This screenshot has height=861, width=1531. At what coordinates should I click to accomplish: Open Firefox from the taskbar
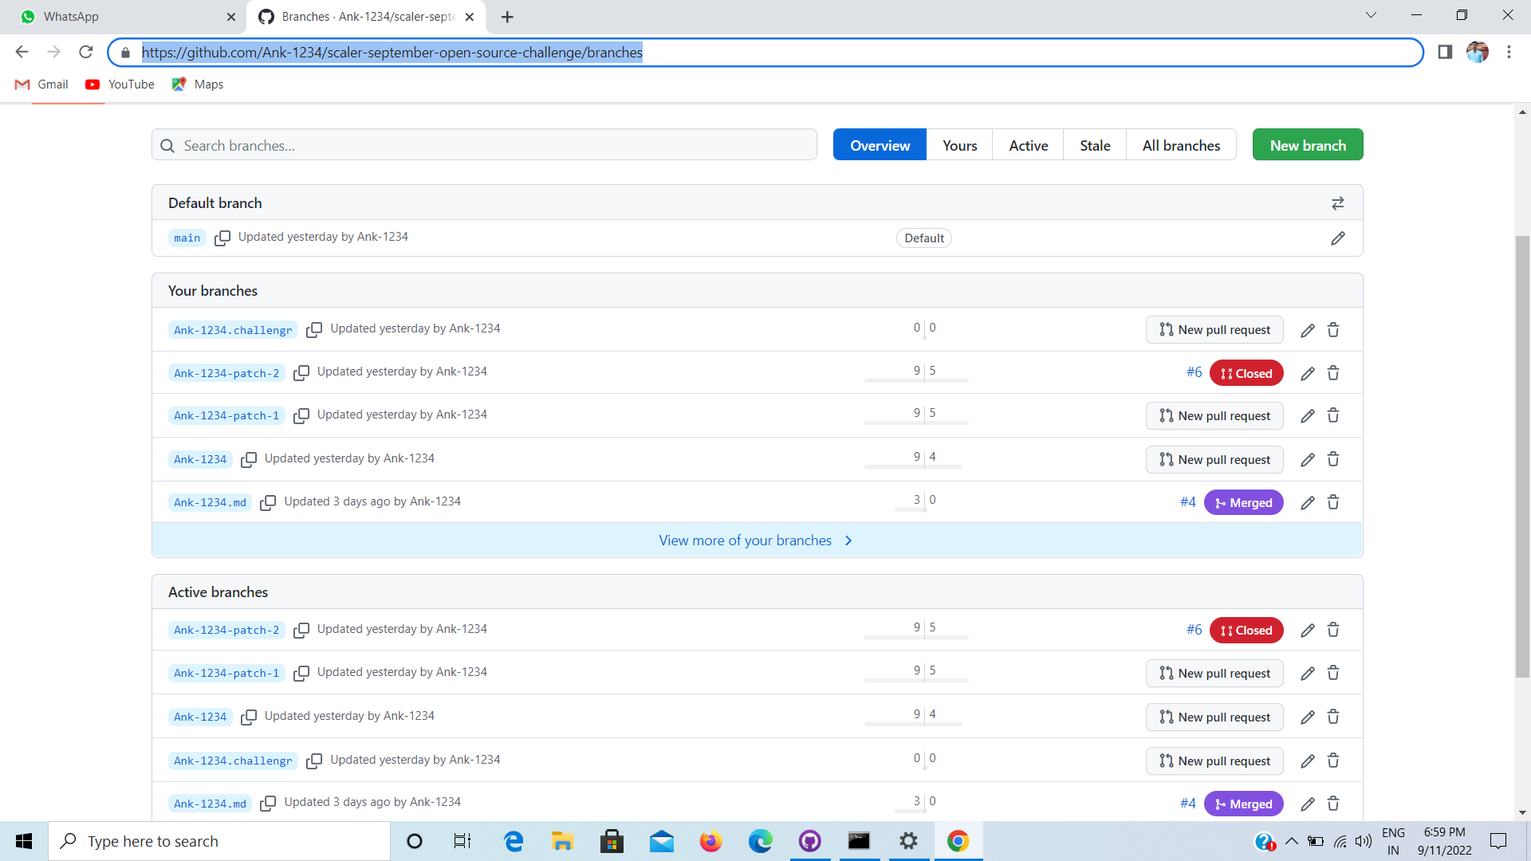(x=710, y=841)
